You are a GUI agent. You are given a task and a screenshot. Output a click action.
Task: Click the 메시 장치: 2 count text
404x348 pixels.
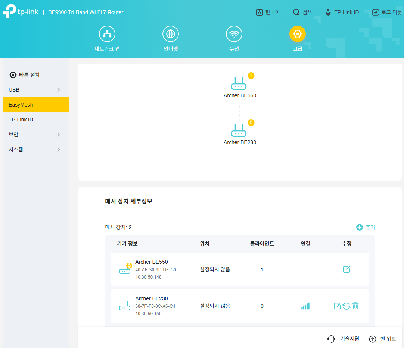tap(118, 227)
